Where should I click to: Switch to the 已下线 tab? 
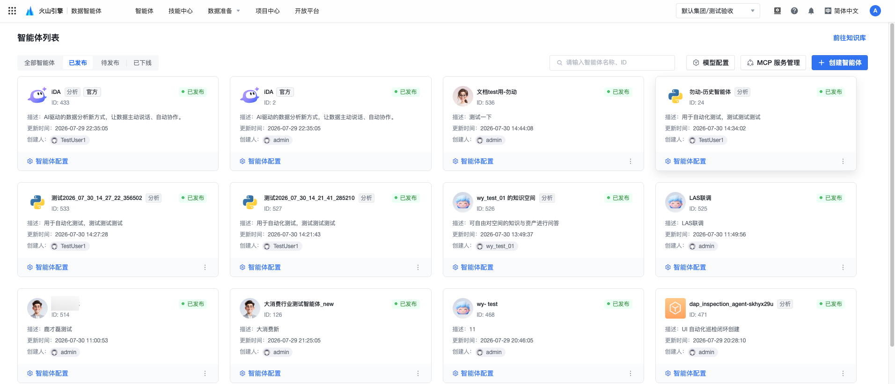coord(142,63)
